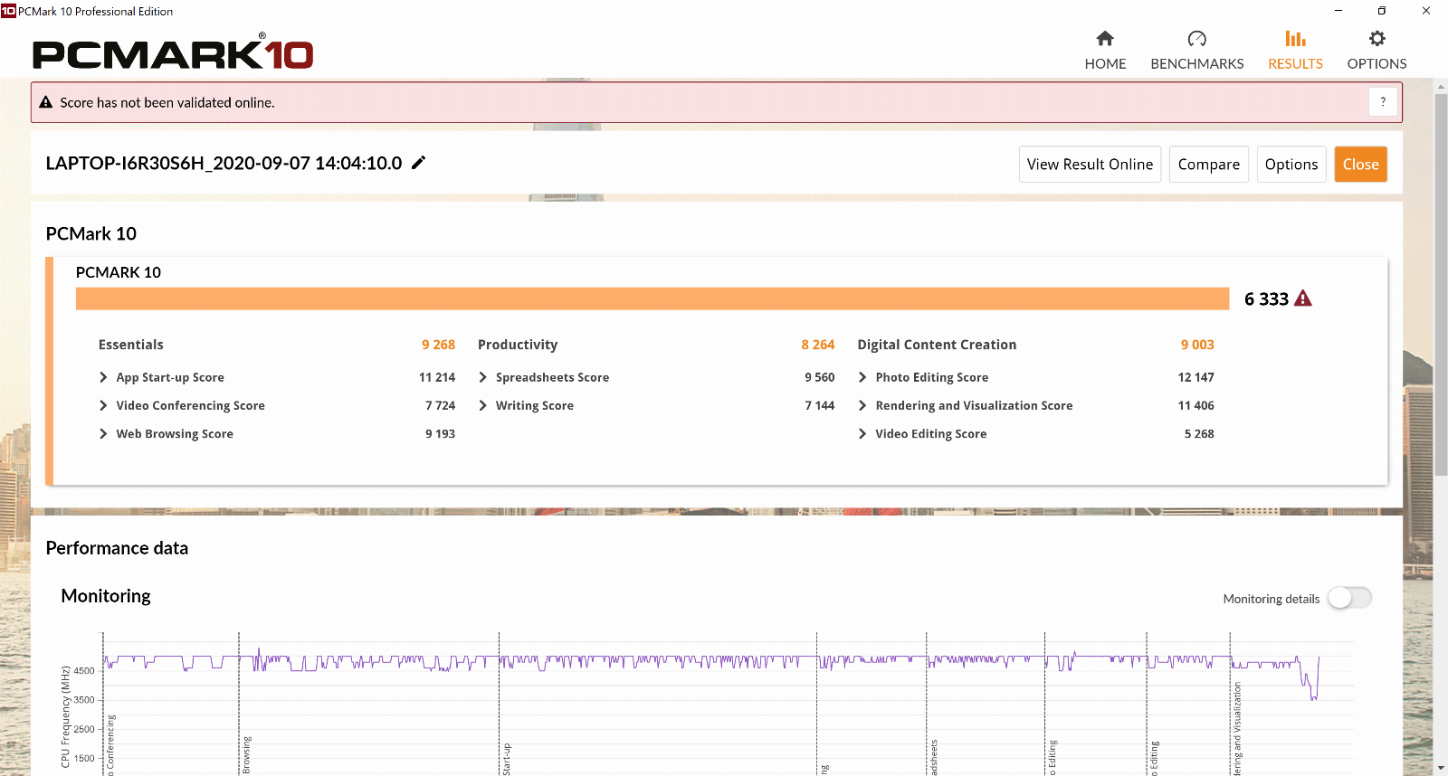Minimize the PCMark 10 window

point(1338,11)
